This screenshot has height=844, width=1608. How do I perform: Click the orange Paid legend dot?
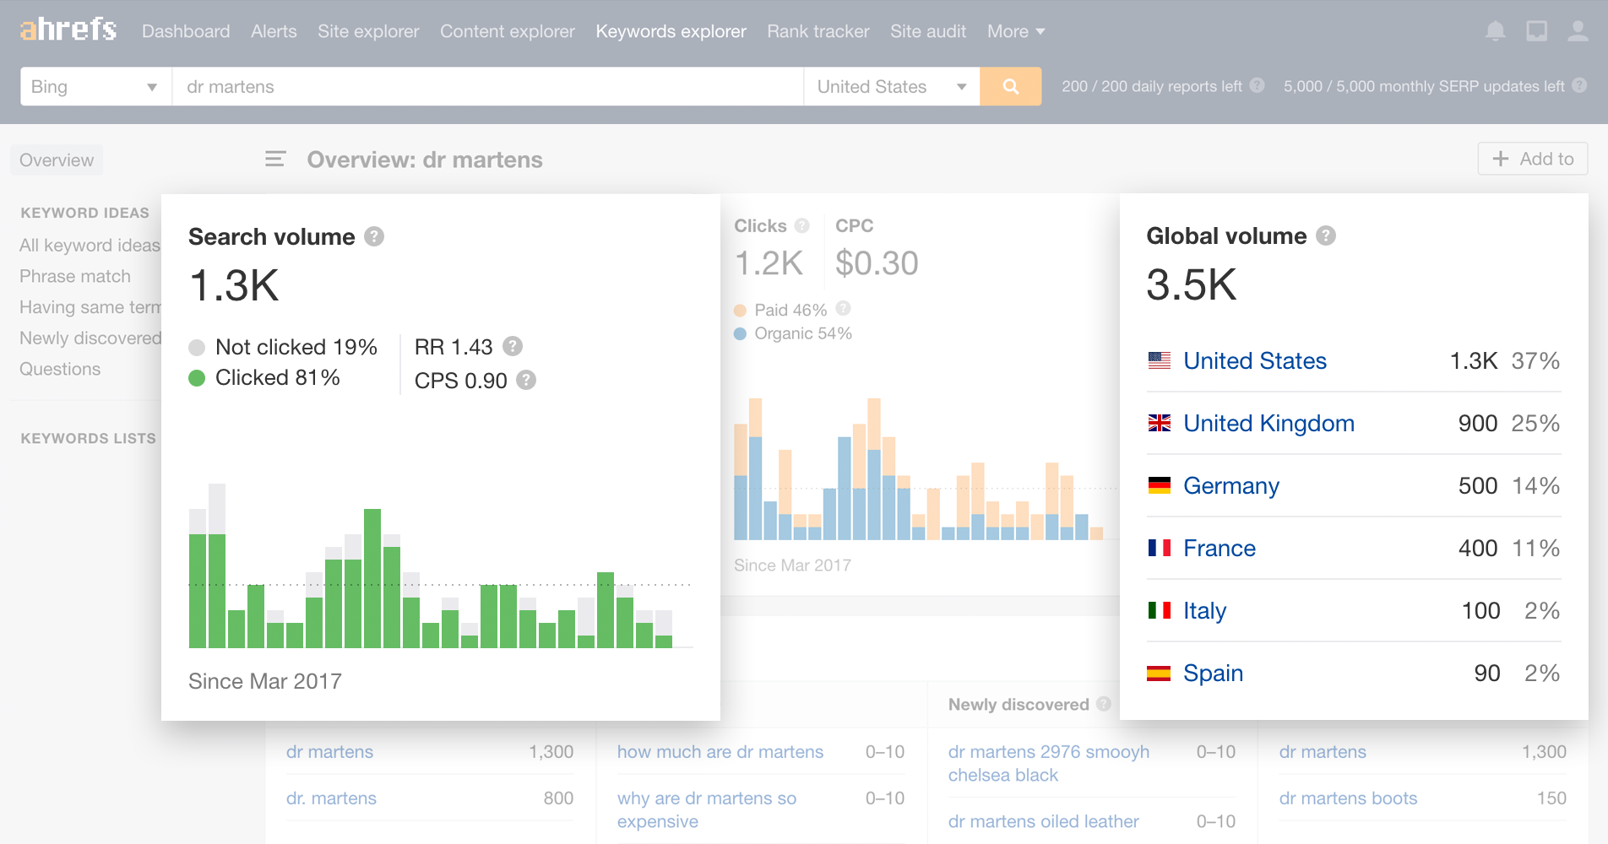click(x=741, y=310)
